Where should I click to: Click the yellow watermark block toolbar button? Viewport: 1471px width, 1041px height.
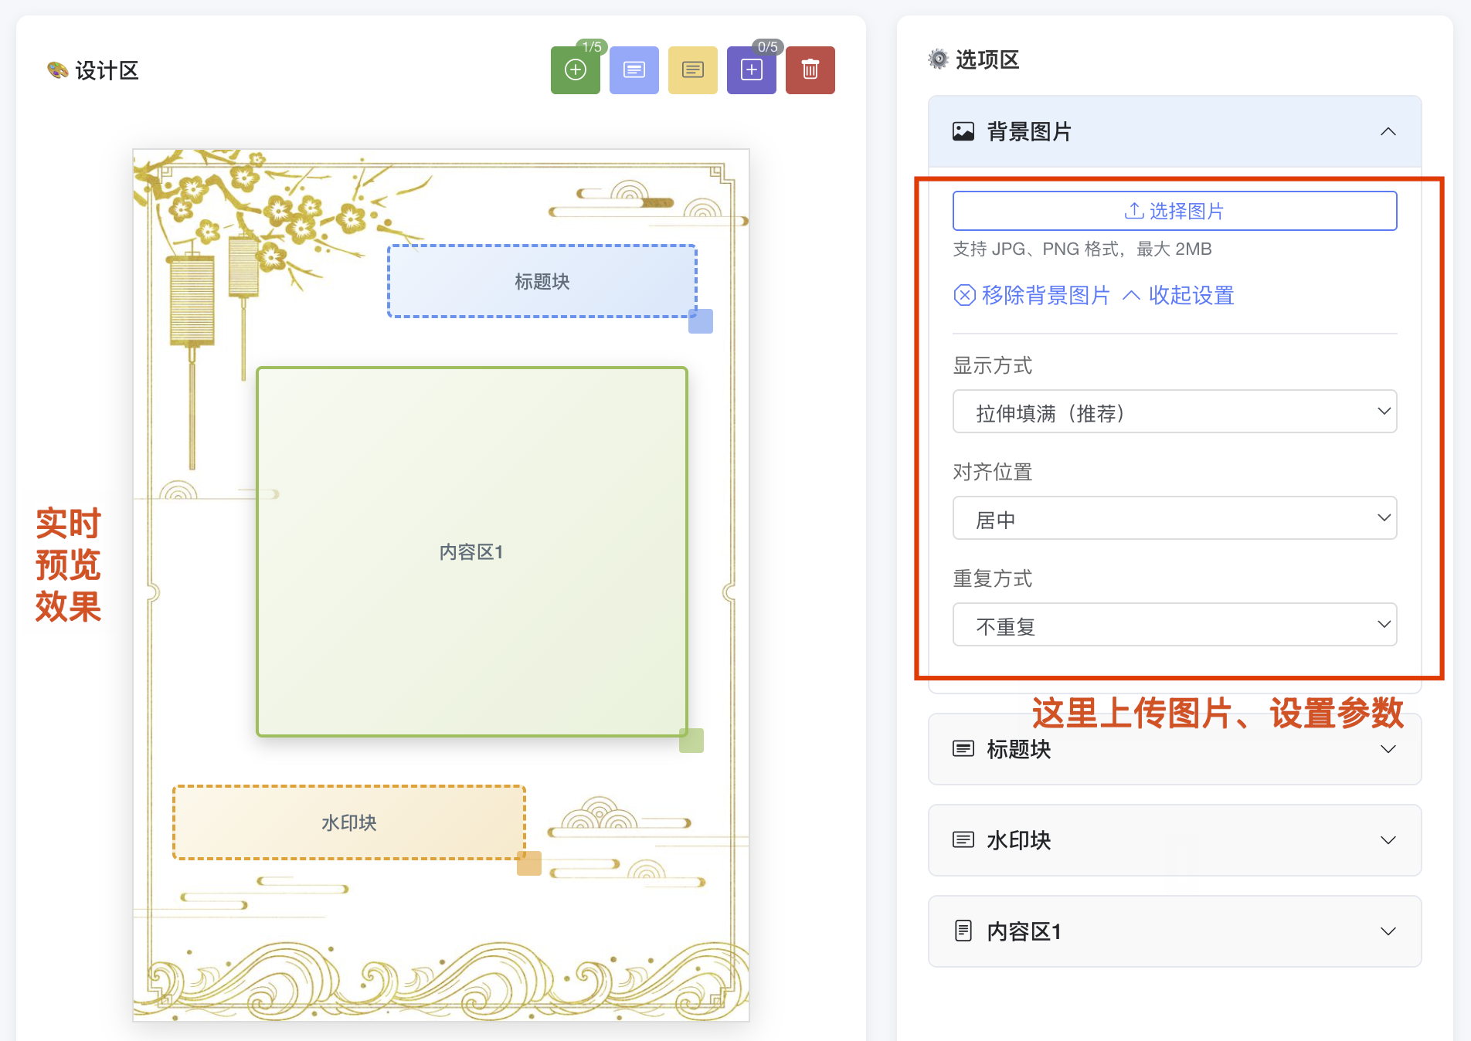[x=692, y=70]
